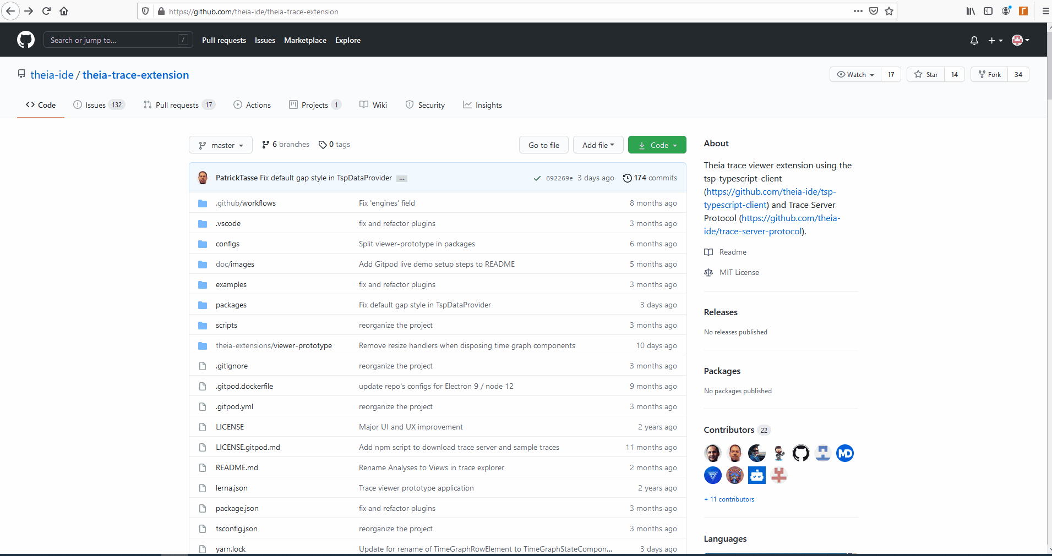Click Issues in top header
The height and width of the screenshot is (556, 1052).
265,40
